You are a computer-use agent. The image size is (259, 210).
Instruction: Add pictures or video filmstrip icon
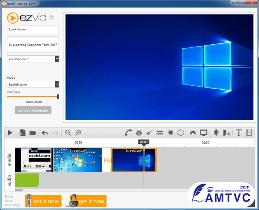[x=249, y=133]
